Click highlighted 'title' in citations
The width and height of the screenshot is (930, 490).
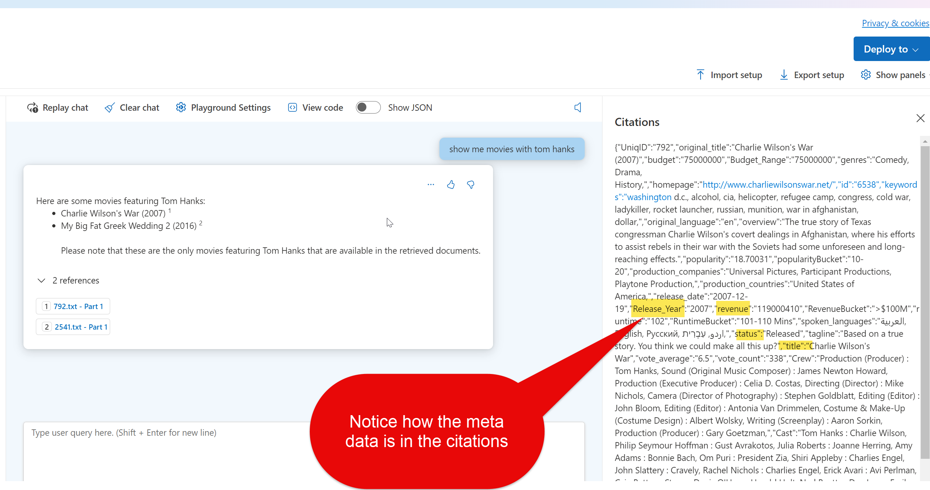click(795, 346)
